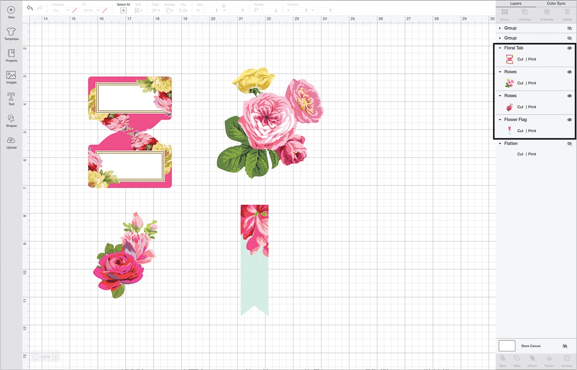Viewport: 577px width, 370px height.
Task: Click the Select All button
Action: (x=123, y=8)
